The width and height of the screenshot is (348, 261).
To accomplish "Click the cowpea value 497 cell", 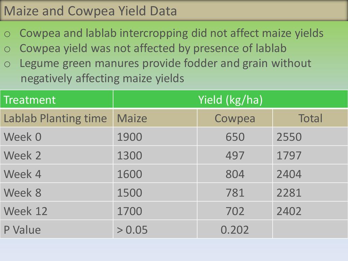I will 235,155.
